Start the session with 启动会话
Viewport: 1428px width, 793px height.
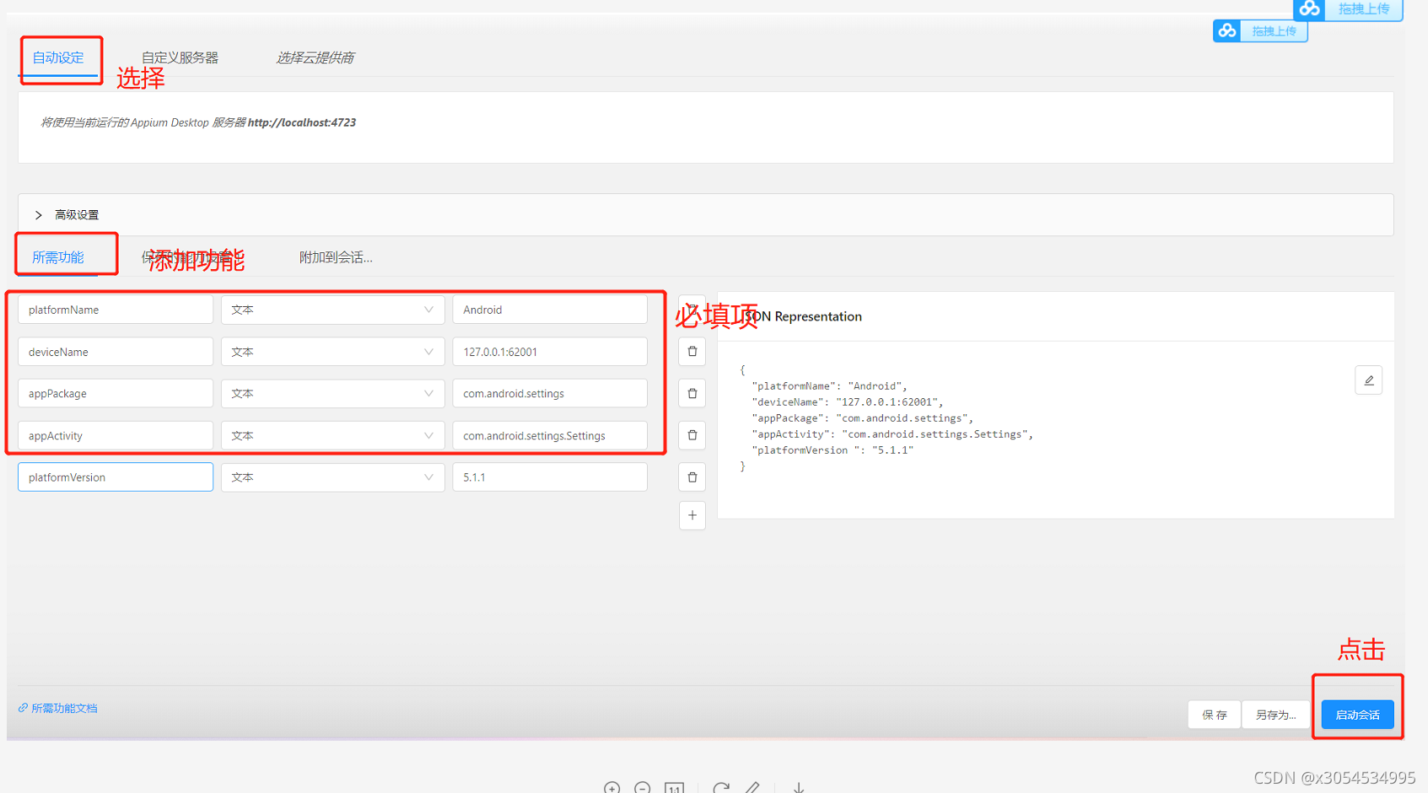click(x=1358, y=715)
